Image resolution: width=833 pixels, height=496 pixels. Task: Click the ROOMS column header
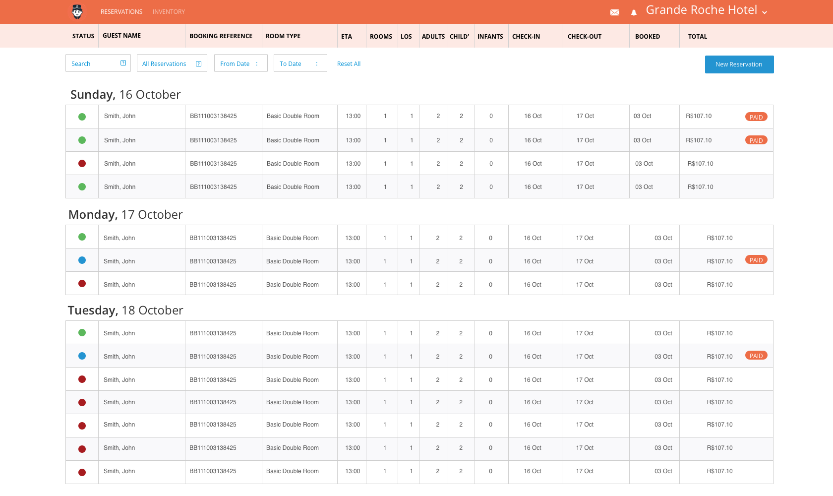tap(381, 37)
